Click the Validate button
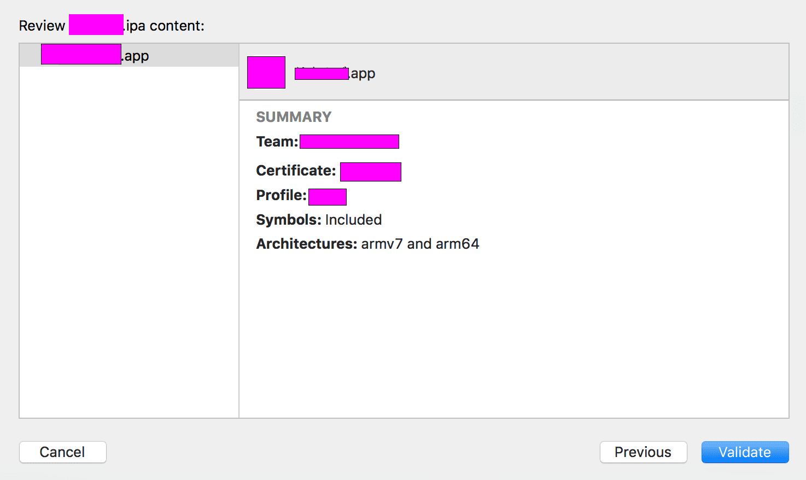The height and width of the screenshot is (480, 806). tap(745, 452)
